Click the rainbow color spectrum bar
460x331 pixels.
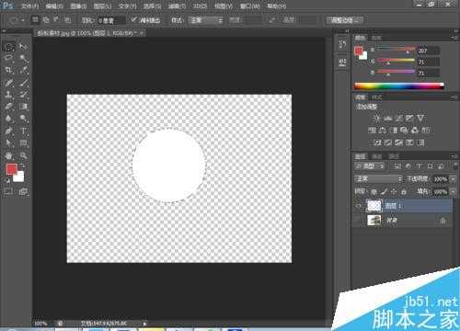[398, 86]
